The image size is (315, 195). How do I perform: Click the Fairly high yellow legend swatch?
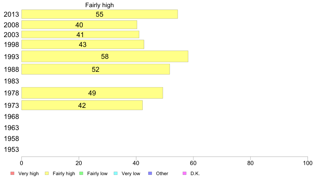pyautogui.click(x=47, y=173)
